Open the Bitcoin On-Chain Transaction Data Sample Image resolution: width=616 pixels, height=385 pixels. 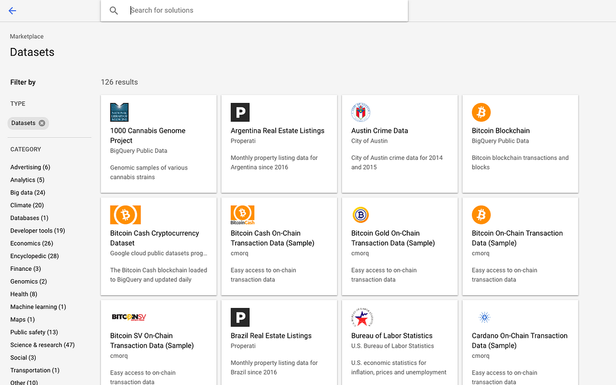click(518, 238)
